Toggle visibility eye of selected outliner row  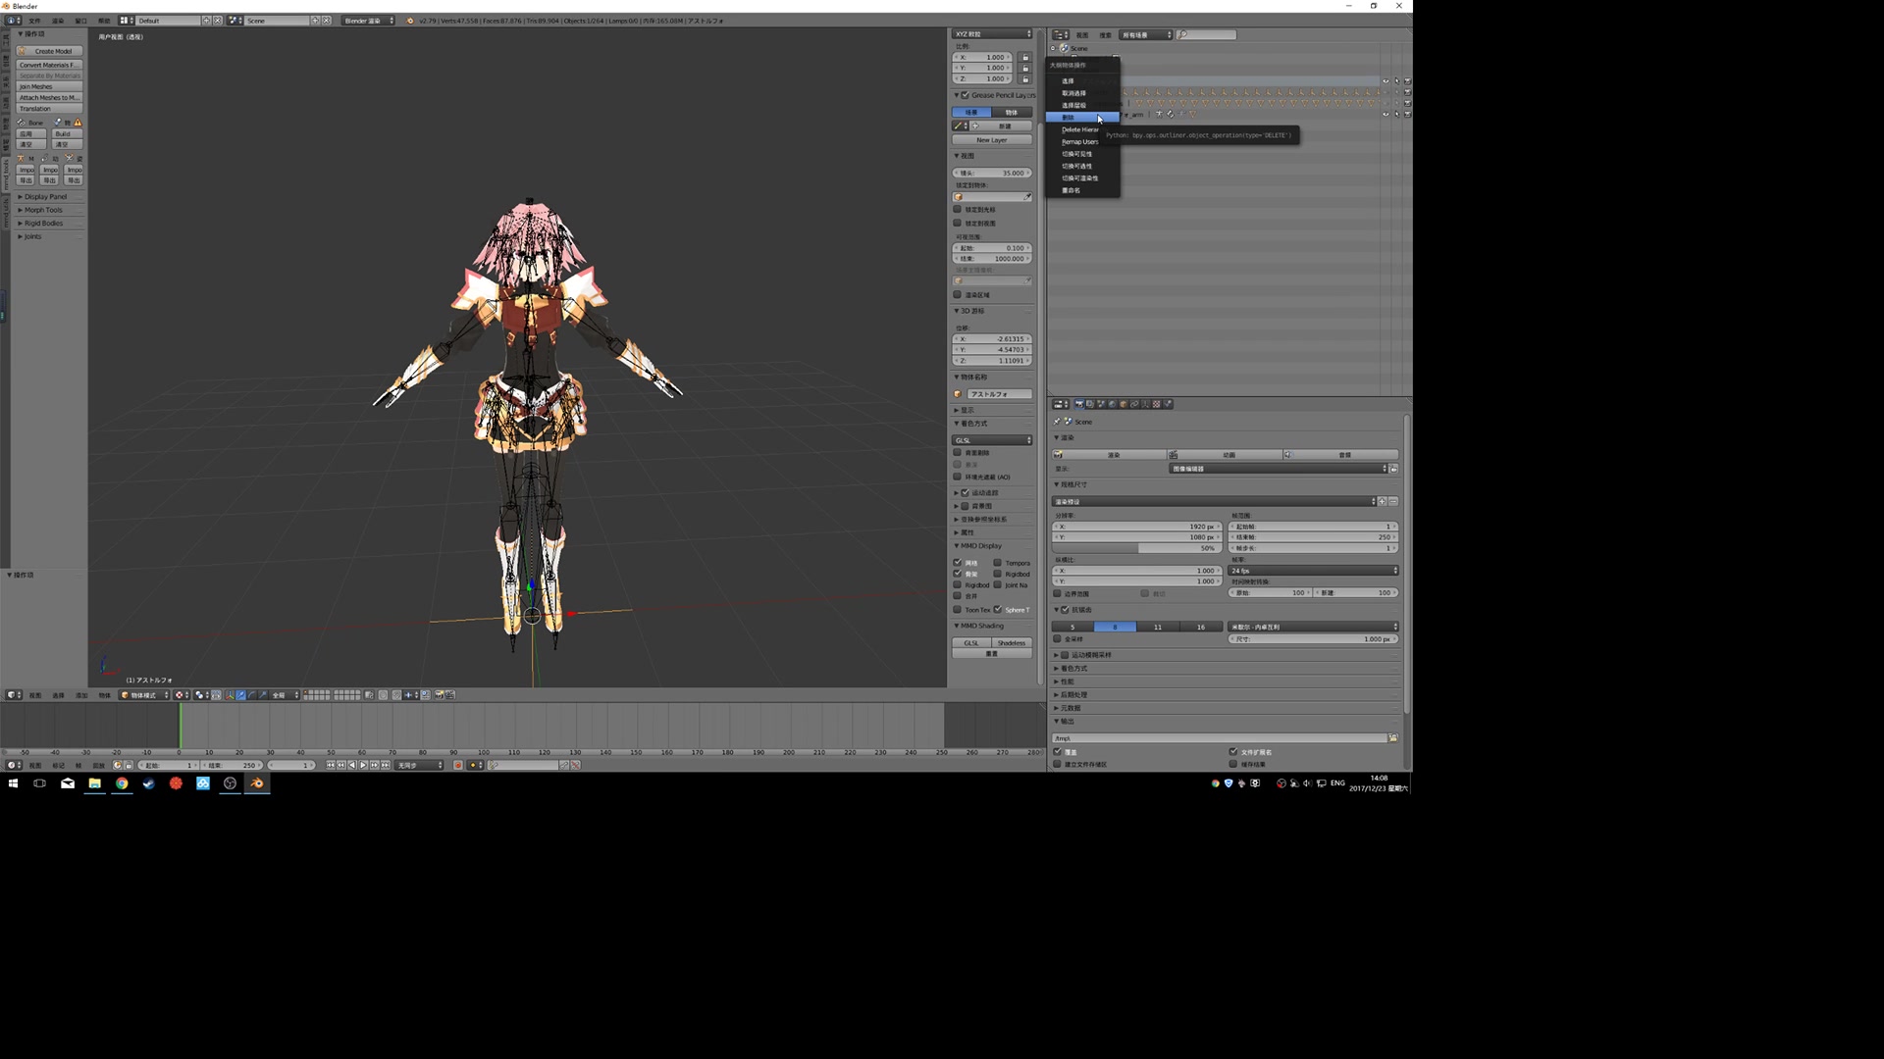pyautogui.click(x=1386, y=81)
